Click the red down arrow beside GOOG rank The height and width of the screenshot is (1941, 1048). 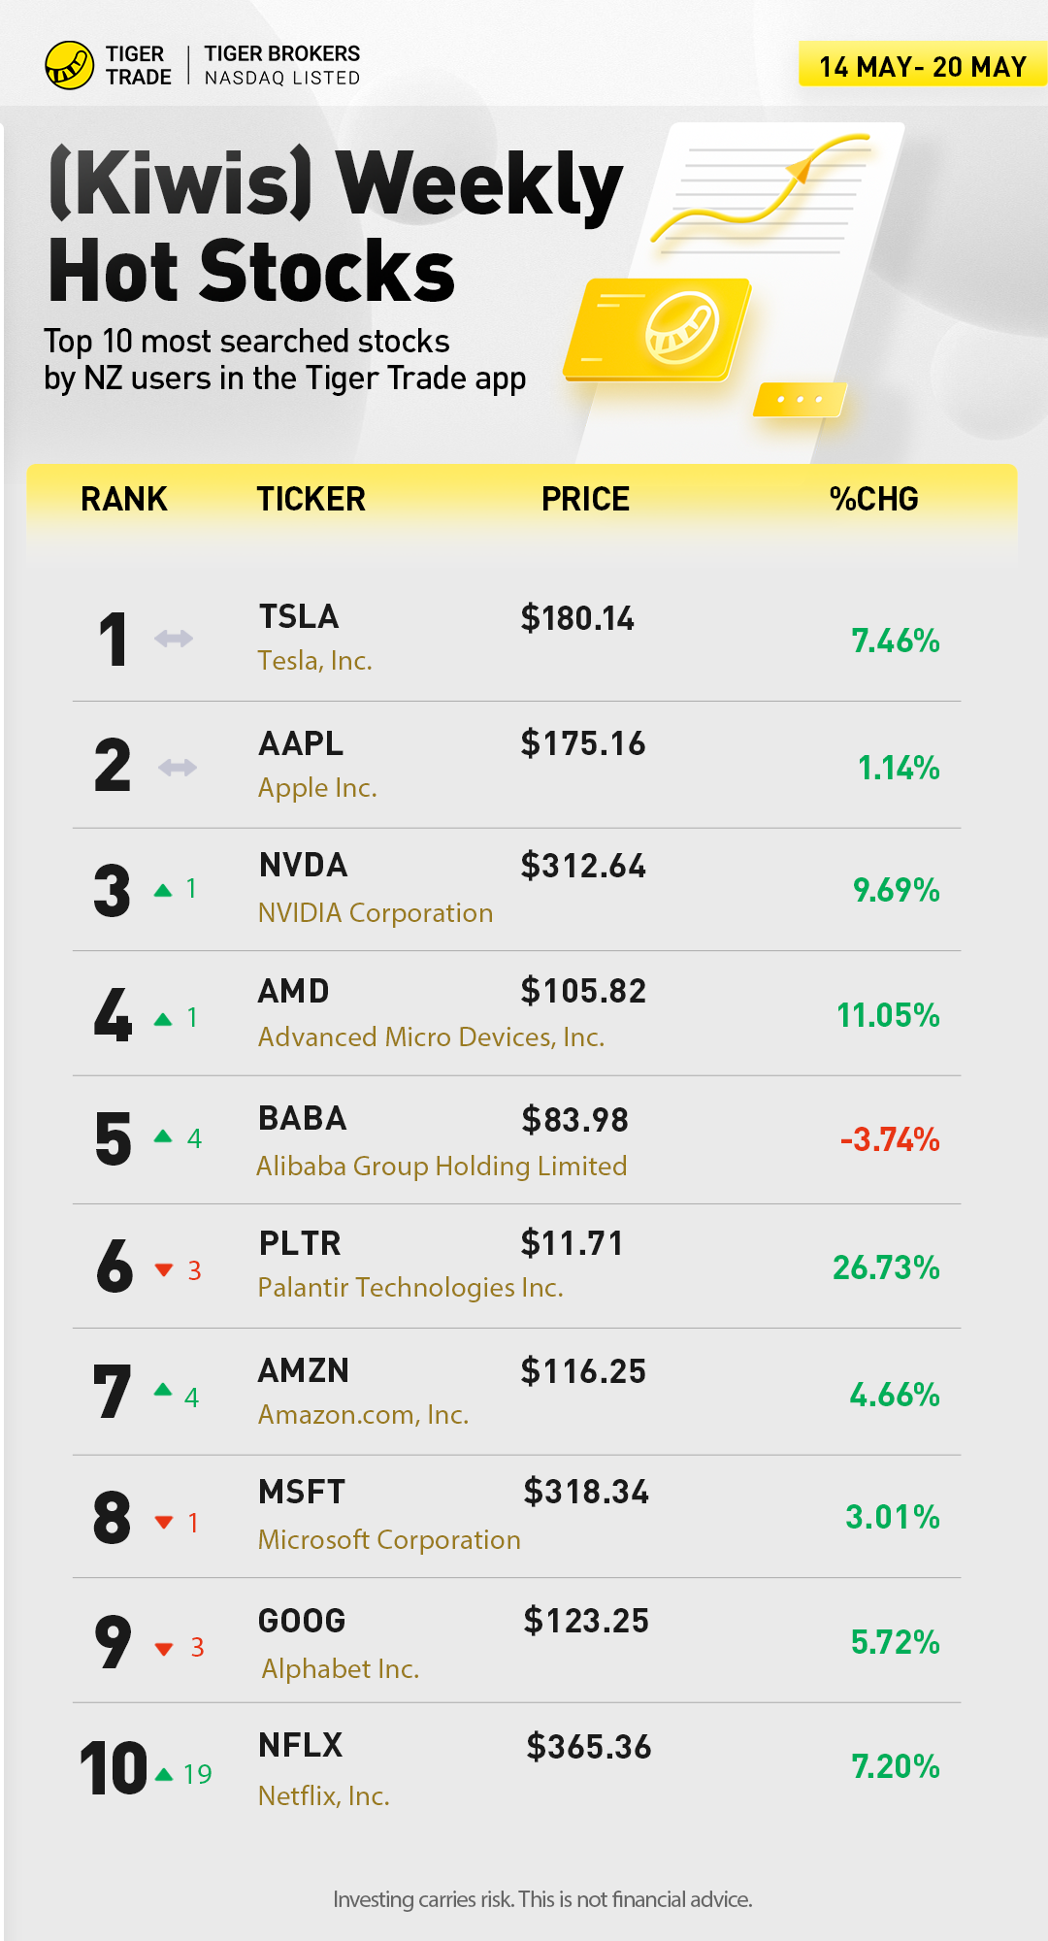point(164,1649)
